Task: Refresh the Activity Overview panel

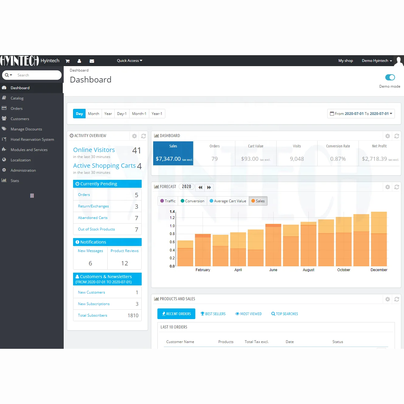Action: (x=143, y=136)
